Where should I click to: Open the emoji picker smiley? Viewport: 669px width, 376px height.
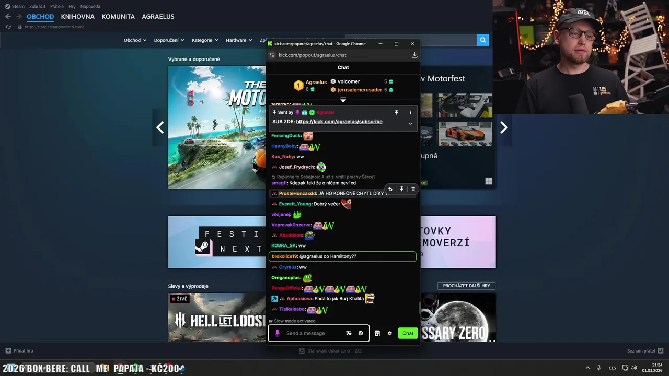[361, 333]
